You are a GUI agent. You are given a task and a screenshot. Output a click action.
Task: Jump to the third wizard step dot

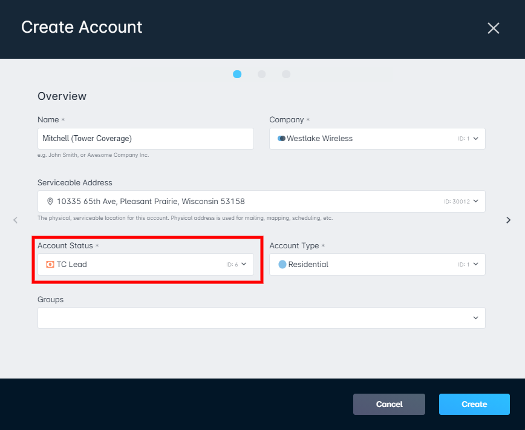coord(286,74)
